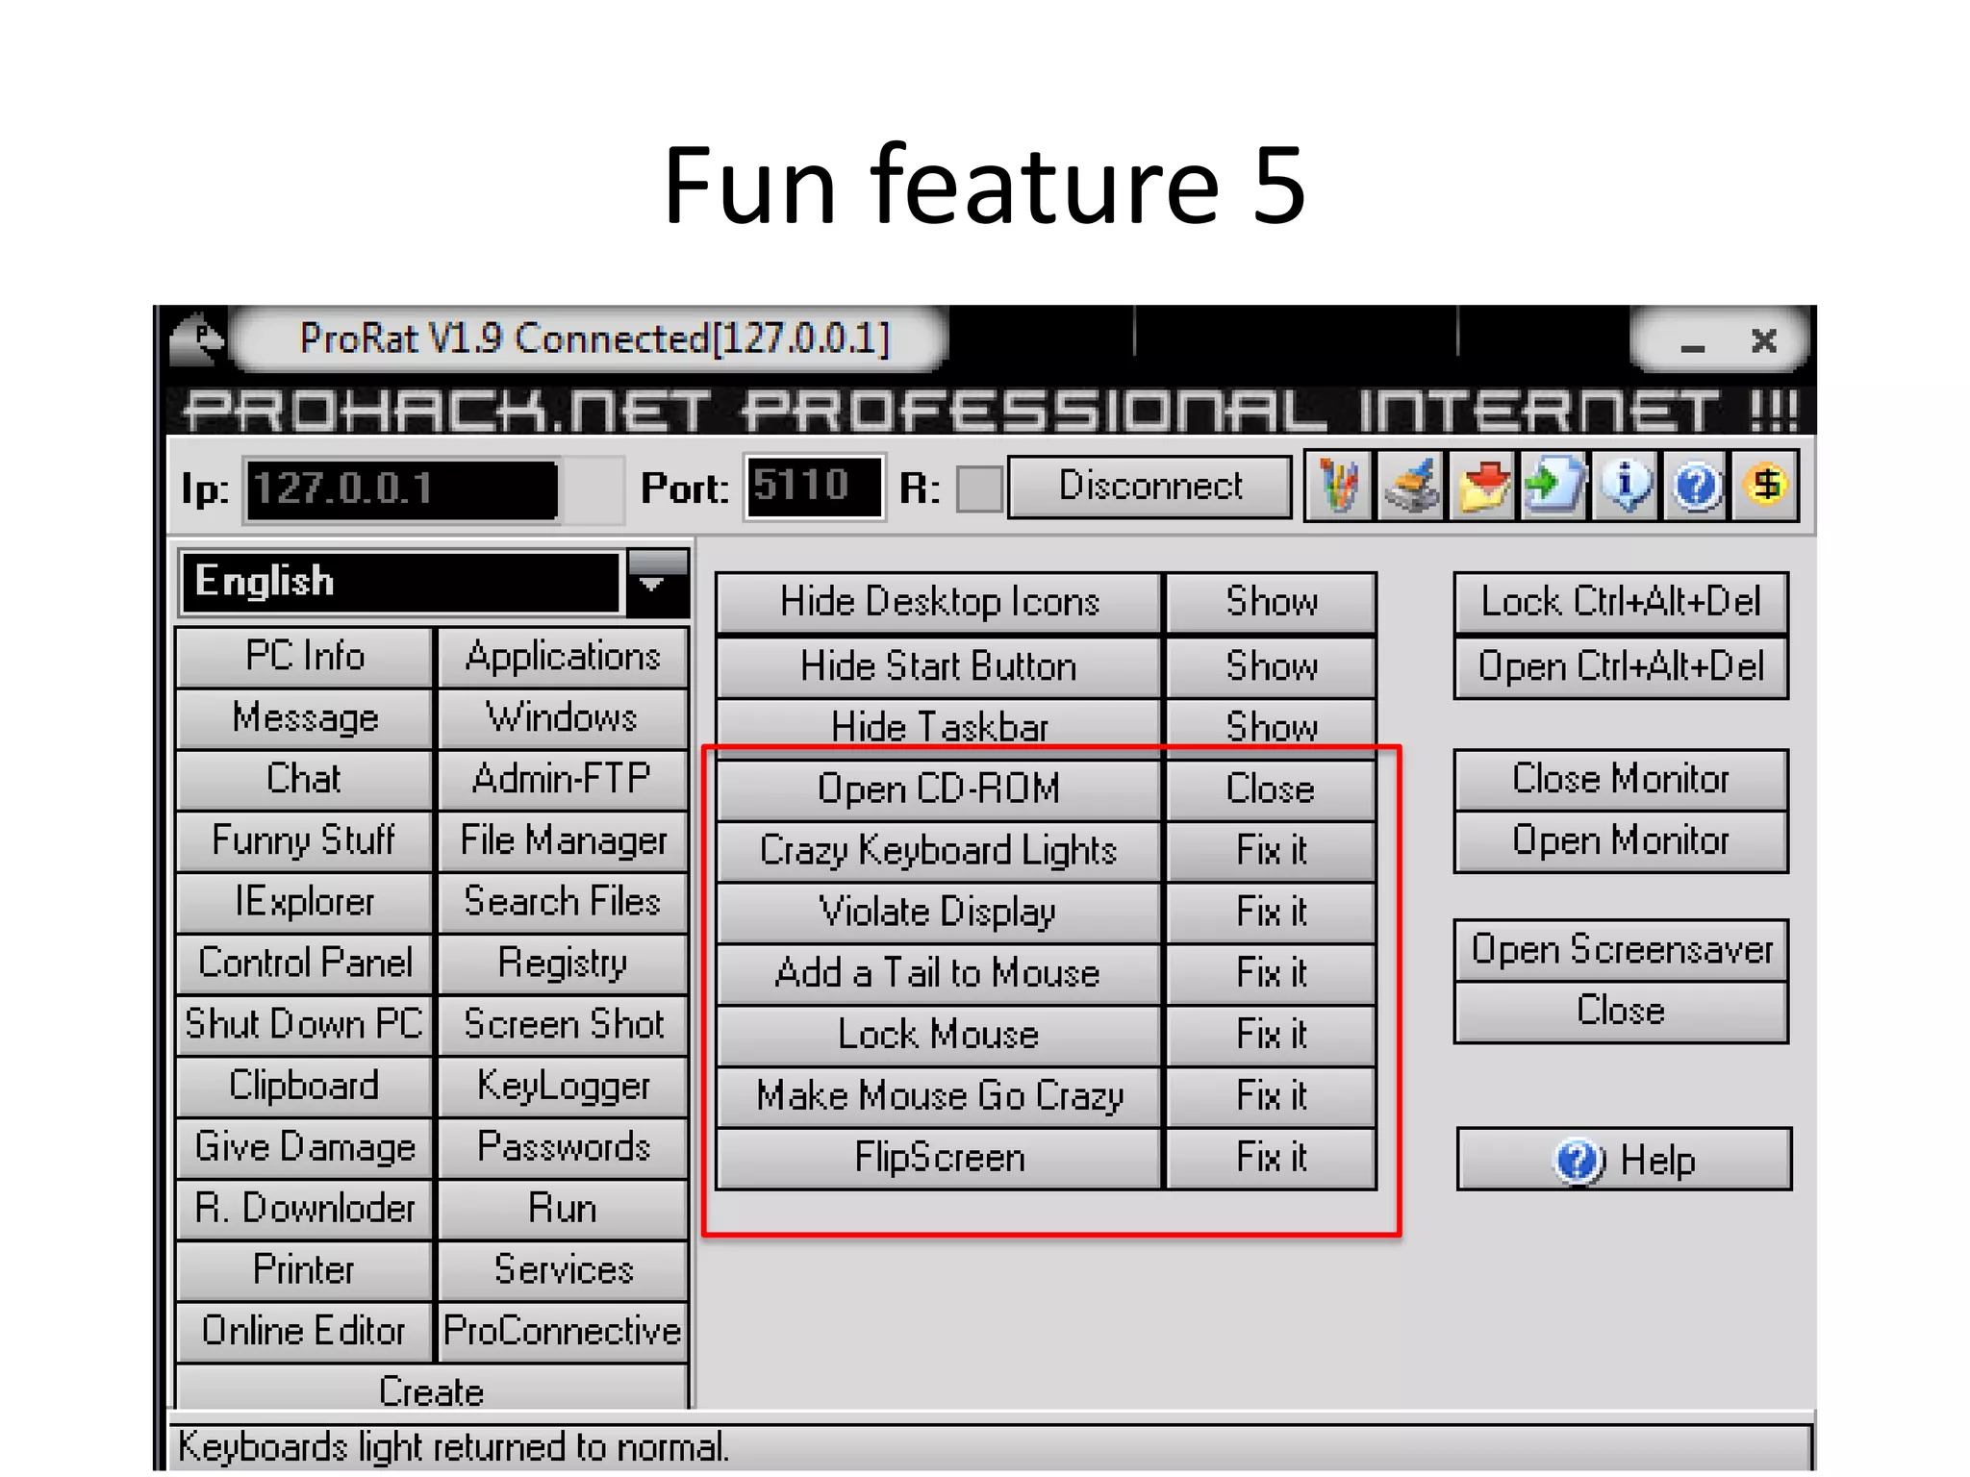Click the Disconnect button
This screenshot has height=1477, width=1970.
(1149, 487)
